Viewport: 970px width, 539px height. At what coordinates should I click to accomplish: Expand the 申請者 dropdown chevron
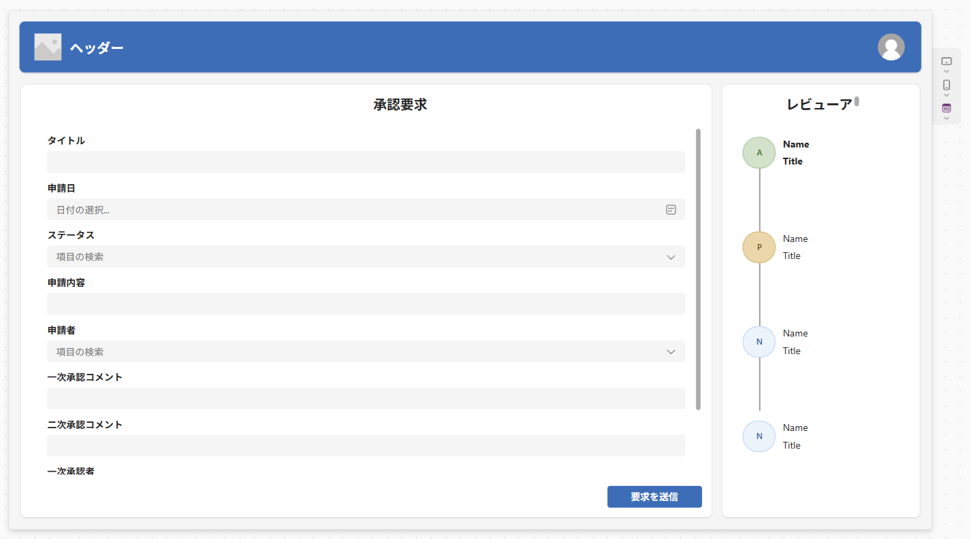(x=671, y=351)
